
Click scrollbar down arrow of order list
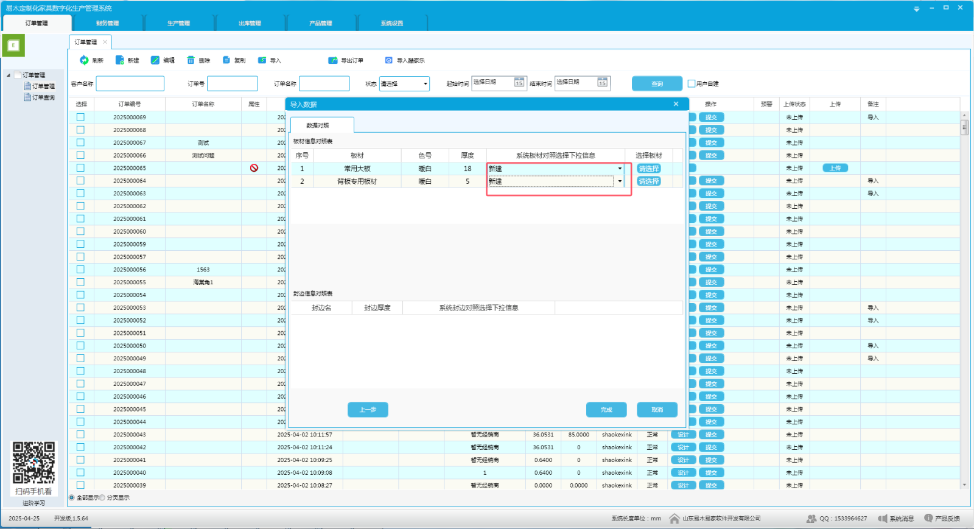coord(964,485)
